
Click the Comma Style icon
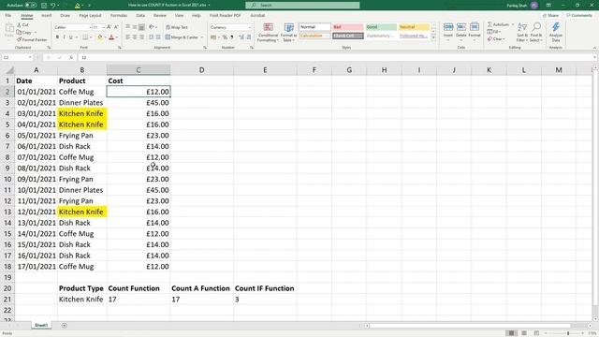[x=232, y=37]
